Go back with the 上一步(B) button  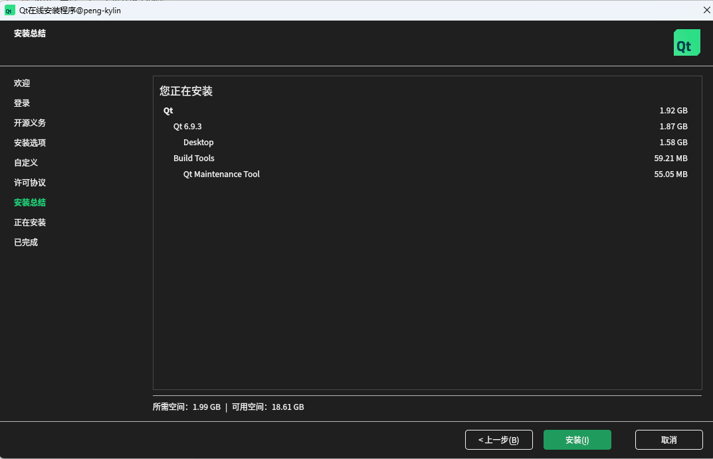pyautogui.click(x=499, y=440)
